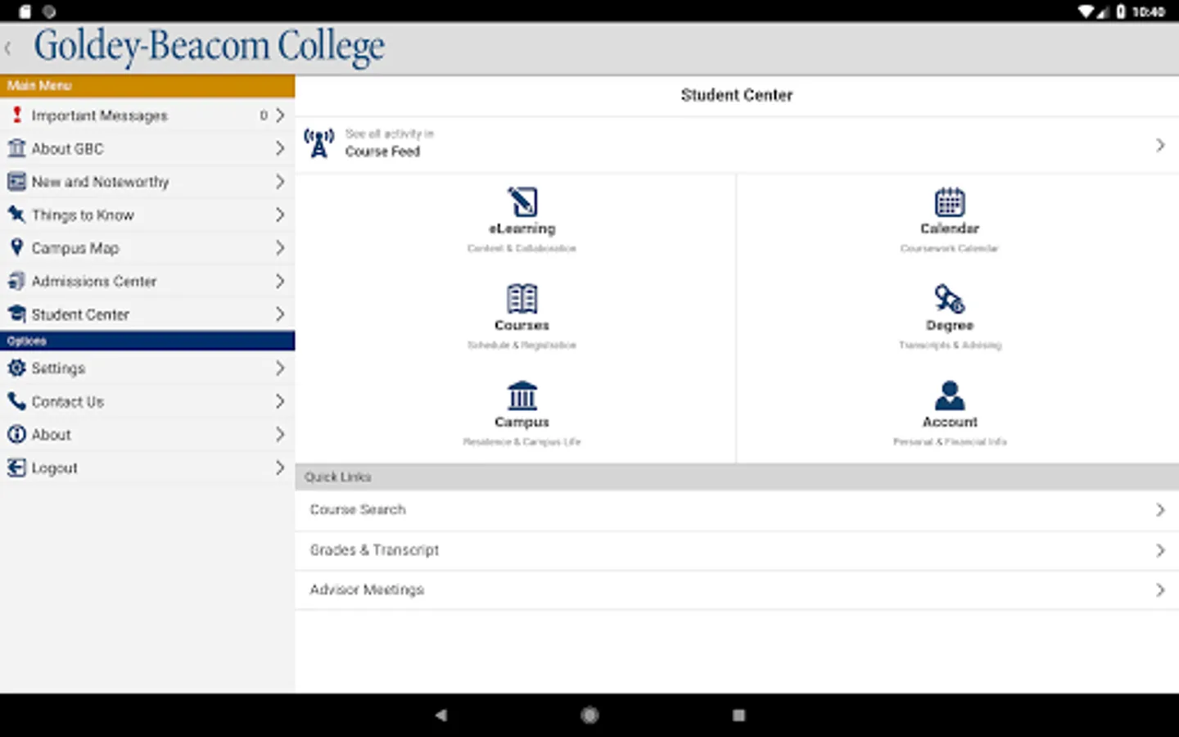This screenshot has width=1179, height=737.
Task: Open About GBC menu item
Action: point(147,148)
